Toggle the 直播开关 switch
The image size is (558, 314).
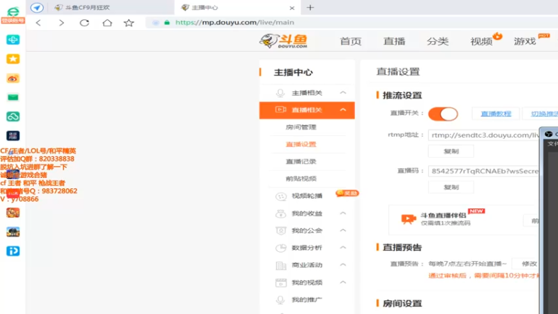(443, 114)
